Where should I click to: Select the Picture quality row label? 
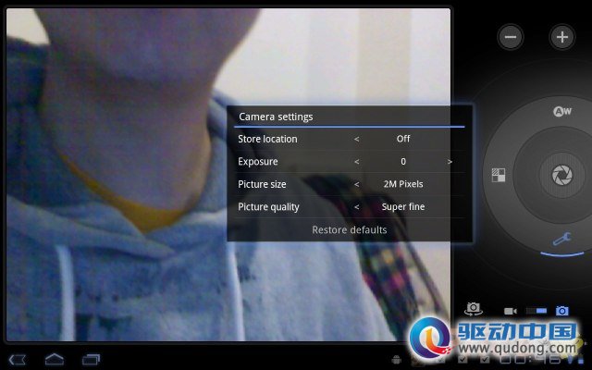(268, 207)
